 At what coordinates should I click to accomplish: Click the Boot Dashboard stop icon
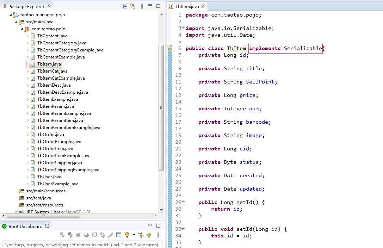(78, 235)
